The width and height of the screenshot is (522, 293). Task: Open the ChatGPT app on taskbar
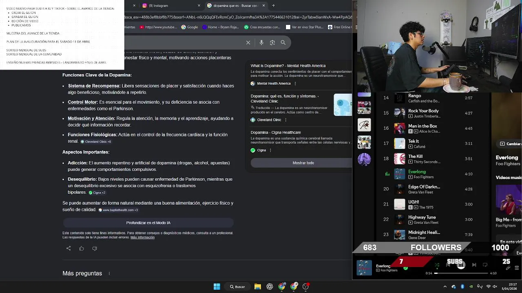pyautogui.click(x=270, y=286)
